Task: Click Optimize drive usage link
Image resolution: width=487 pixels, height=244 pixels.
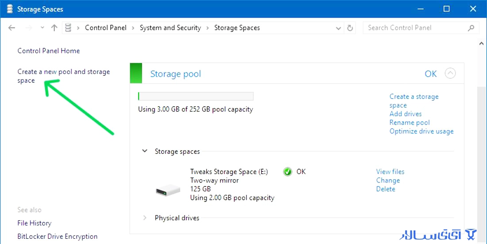Action: tap(421, 131)
